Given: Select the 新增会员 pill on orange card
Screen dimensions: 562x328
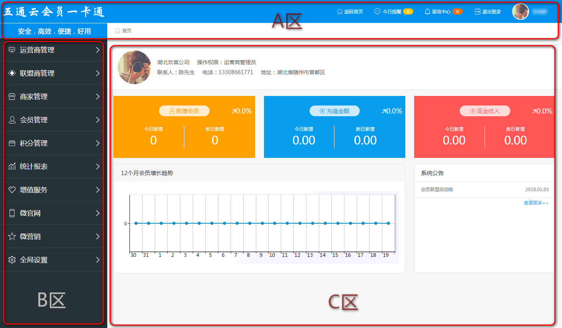Looking at the screenshot, I should click(184, 111).
